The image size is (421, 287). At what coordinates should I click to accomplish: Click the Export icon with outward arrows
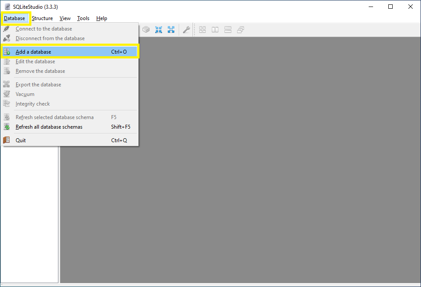pyautogui.click(x=171, y=30)
